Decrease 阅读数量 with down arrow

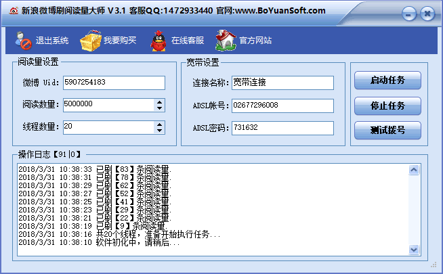click(x=160, y=108)
